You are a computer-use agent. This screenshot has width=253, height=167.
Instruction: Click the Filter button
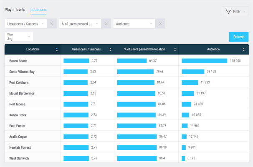235,11
